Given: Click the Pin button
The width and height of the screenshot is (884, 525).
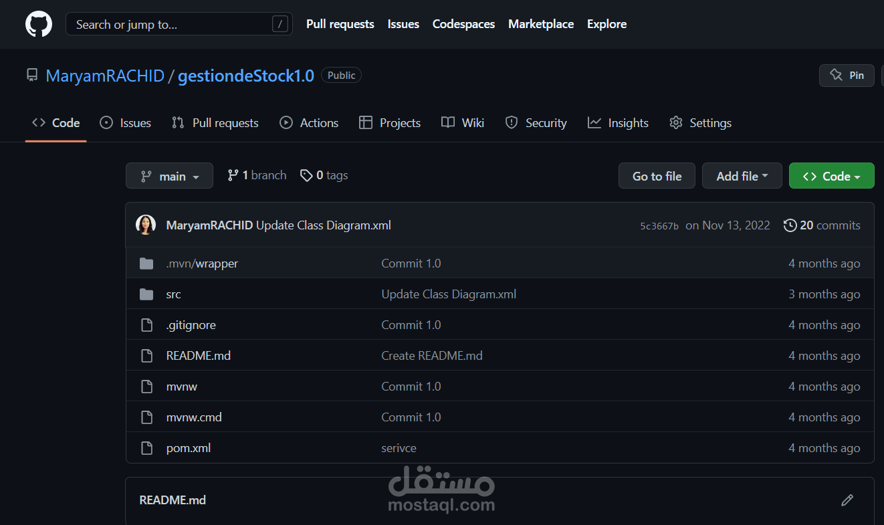Looking at the screenshot, I should 847,76.
